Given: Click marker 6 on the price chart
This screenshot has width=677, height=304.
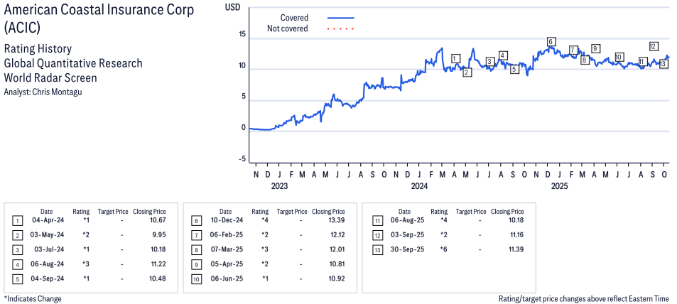Looking at the screenshot, I should tap(551, 42).
